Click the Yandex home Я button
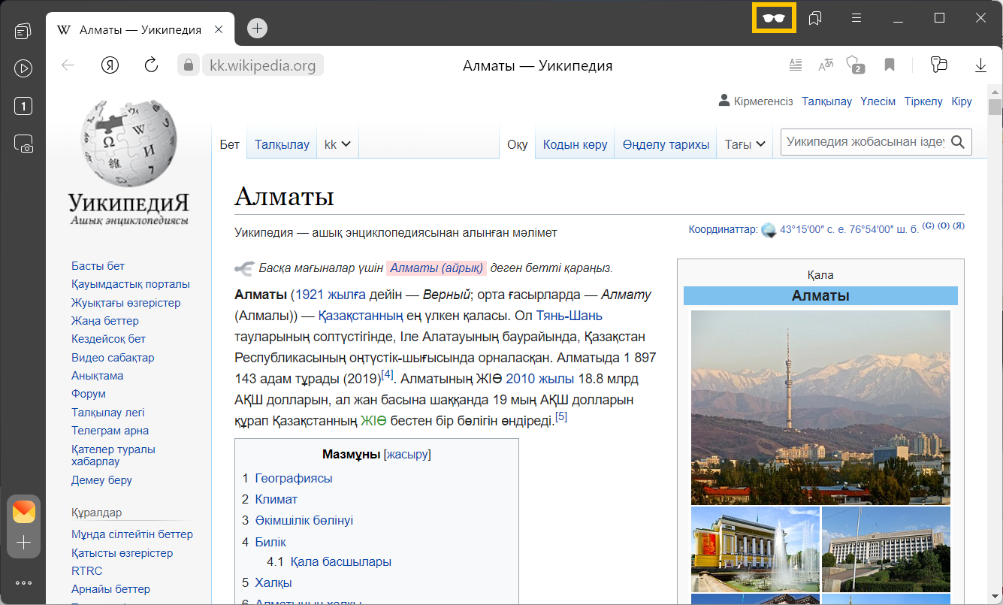 tap(110, 65)
